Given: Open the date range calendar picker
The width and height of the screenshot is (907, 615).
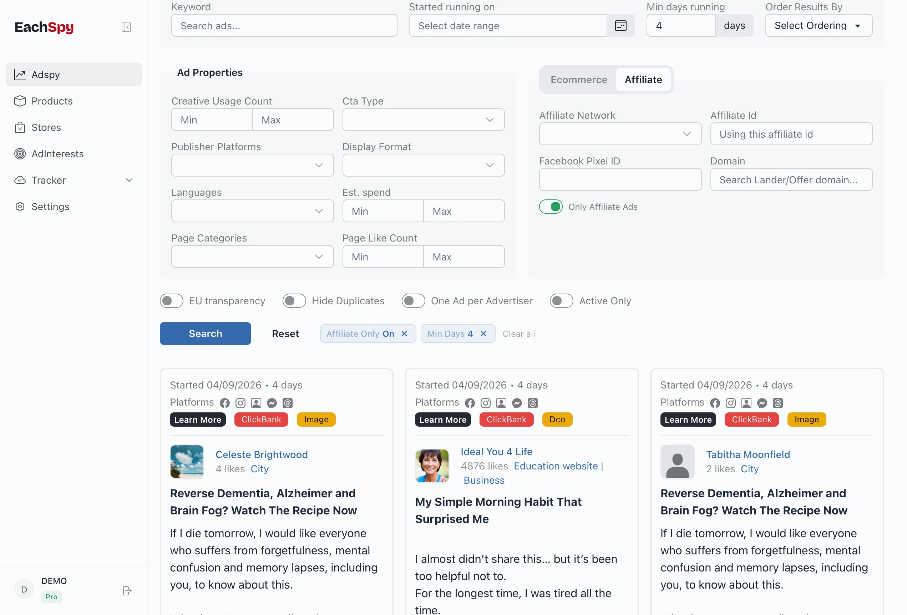Looking at the screenshot, I should (x=620, y=25).
